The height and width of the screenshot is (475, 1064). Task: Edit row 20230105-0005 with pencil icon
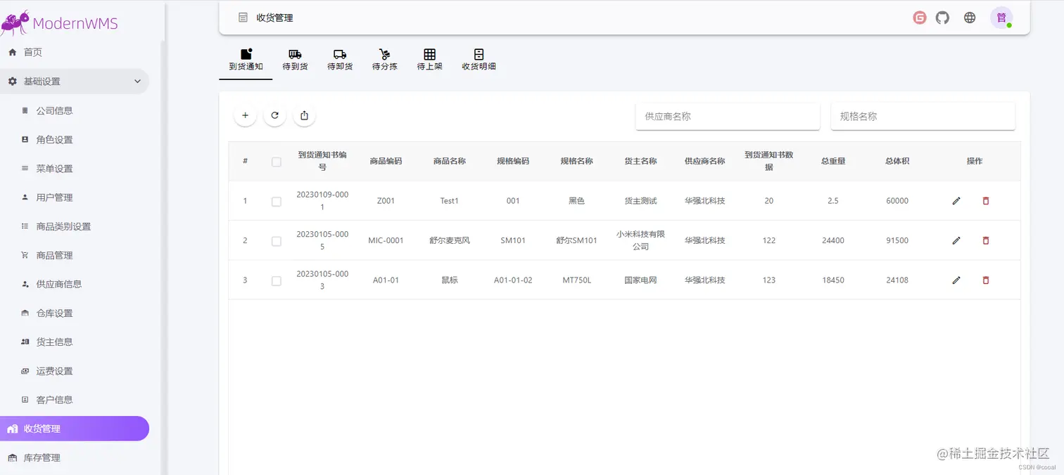(x=956, y=240)
